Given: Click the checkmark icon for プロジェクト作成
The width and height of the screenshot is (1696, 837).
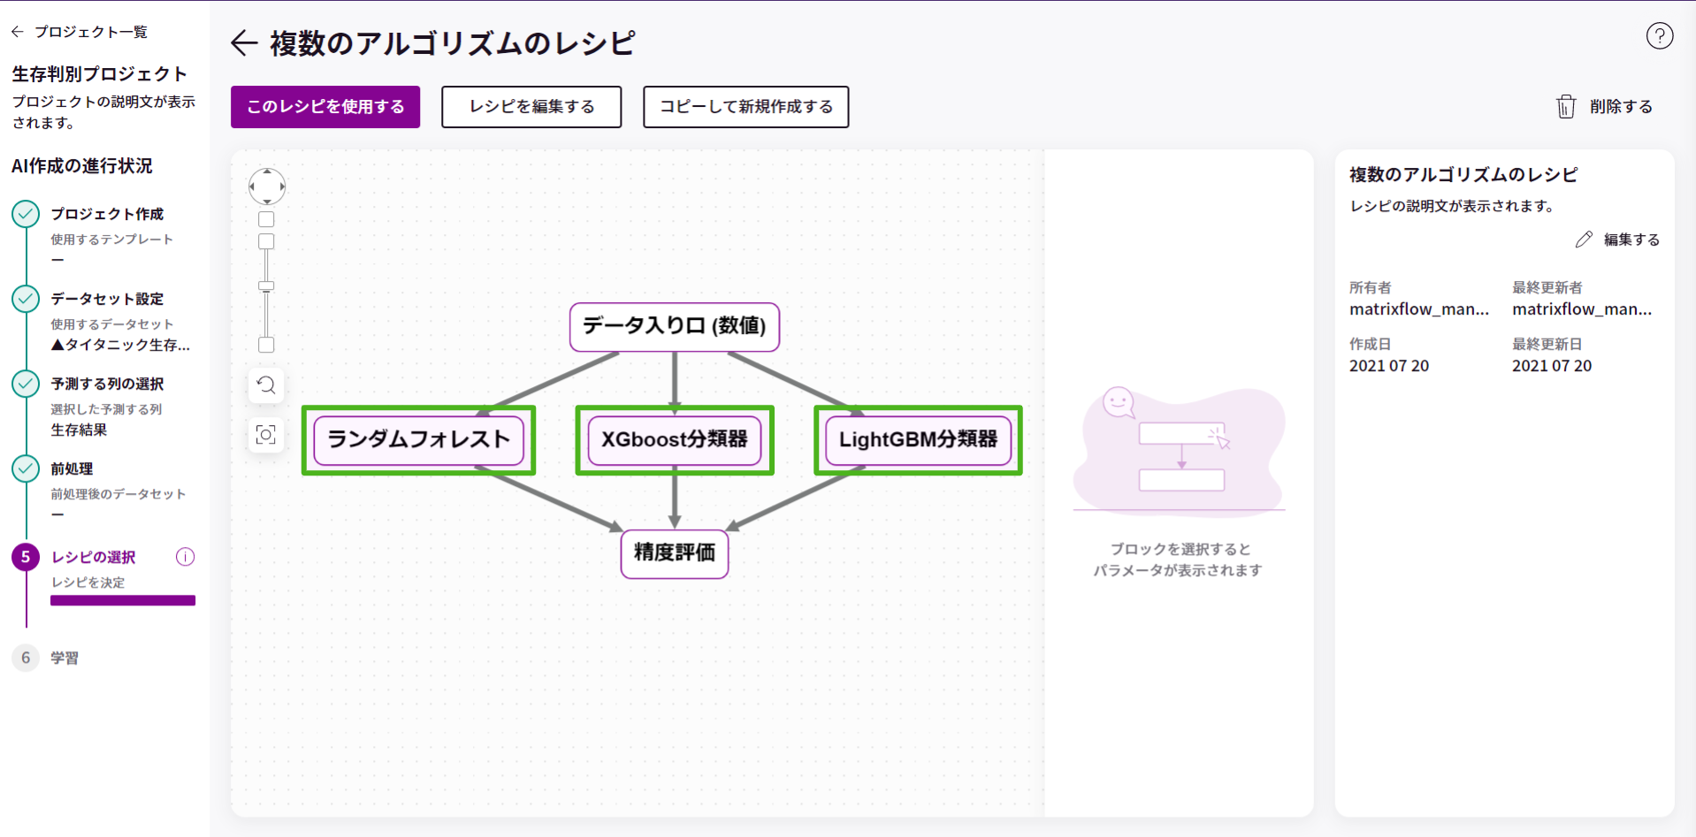Looking at the screenshot, I should (26, 214).
